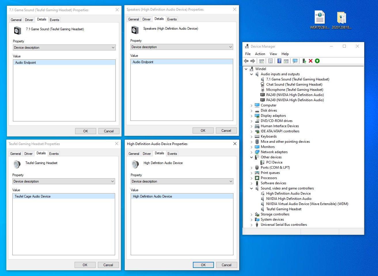Collapse the Other devices node
The width and height of the screenshot is (378, 276).
(251, 157)
